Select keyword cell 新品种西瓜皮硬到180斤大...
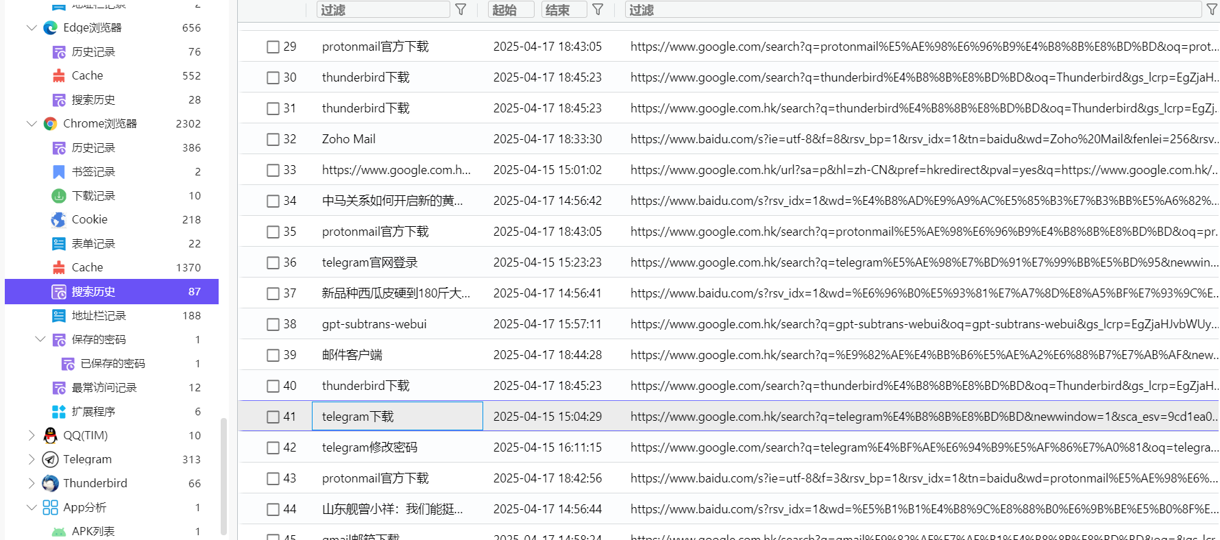Viewport: 1220px width, 540px height. pyautogui.click(x=396, y=293)
